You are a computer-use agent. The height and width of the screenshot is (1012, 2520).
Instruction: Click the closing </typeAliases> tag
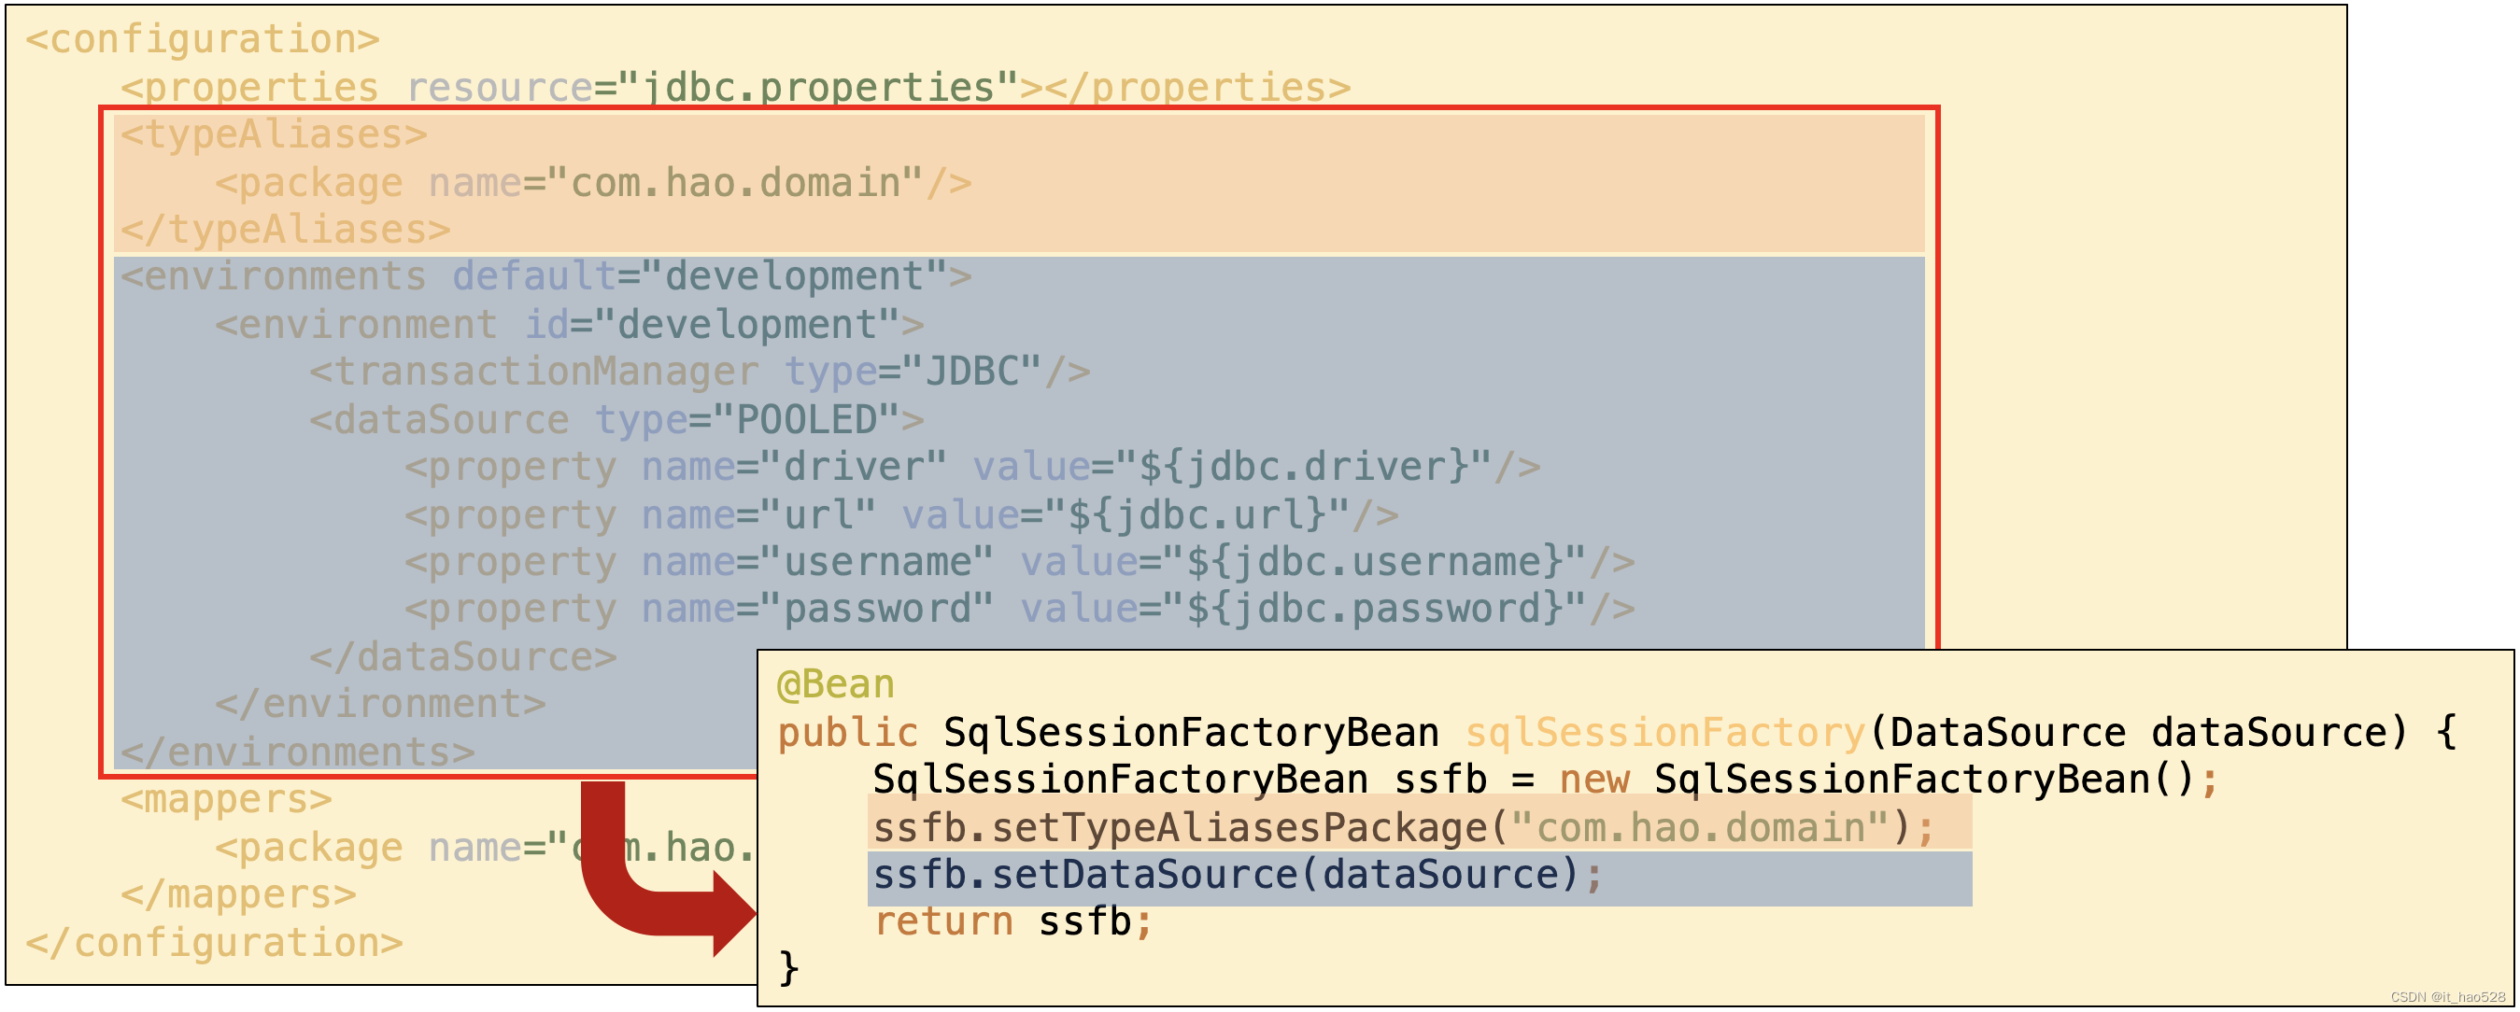286,230
